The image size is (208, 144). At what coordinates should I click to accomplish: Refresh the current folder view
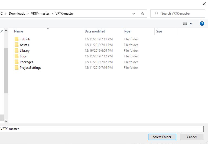142,14
